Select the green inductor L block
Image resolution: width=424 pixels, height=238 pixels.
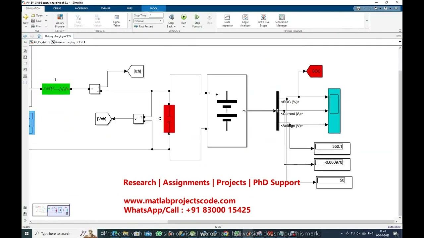click(x=56, y=89)
